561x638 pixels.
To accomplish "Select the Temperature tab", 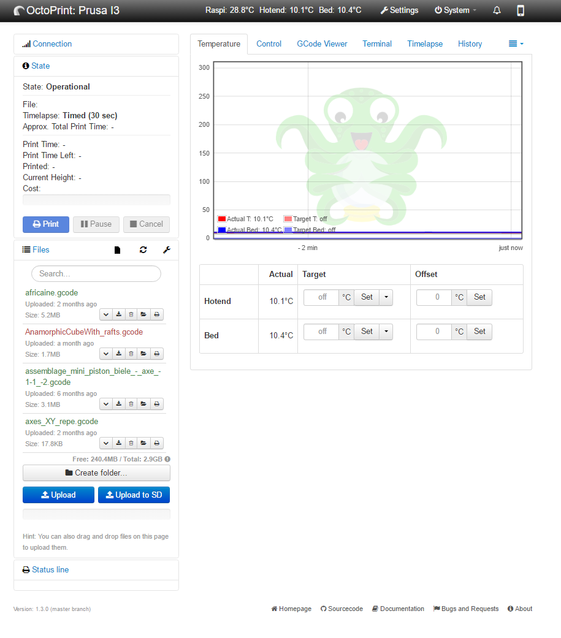I will 219,44.
